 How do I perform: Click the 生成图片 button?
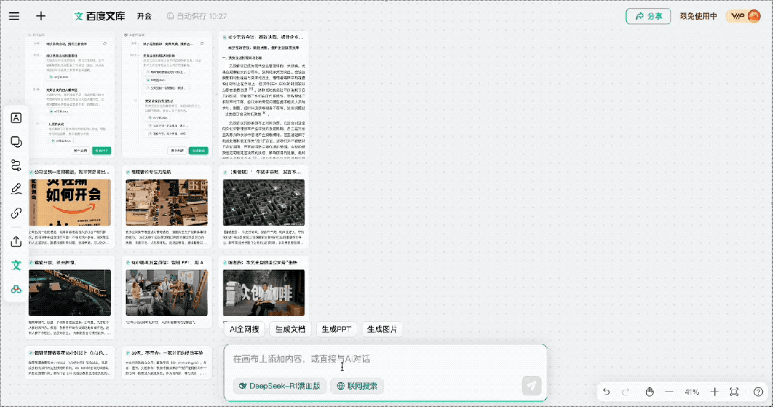tap(382, 329)
